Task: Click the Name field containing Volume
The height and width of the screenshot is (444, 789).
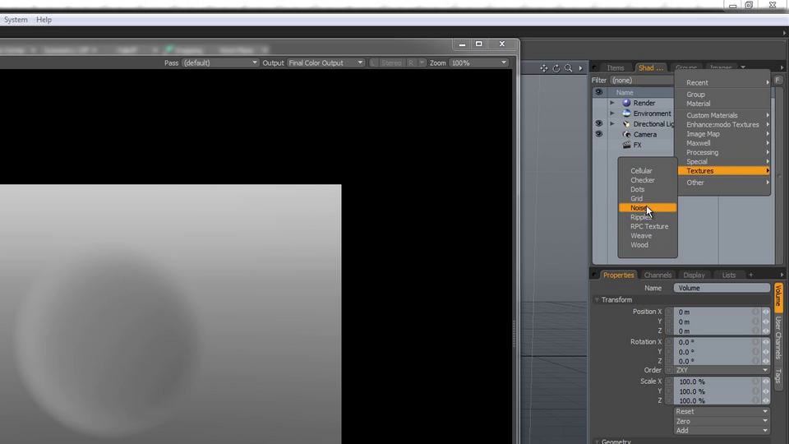Action: [722, 288]
